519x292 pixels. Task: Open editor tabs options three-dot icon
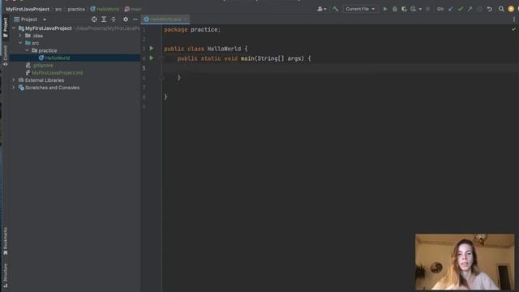click(x=513, y=19)
